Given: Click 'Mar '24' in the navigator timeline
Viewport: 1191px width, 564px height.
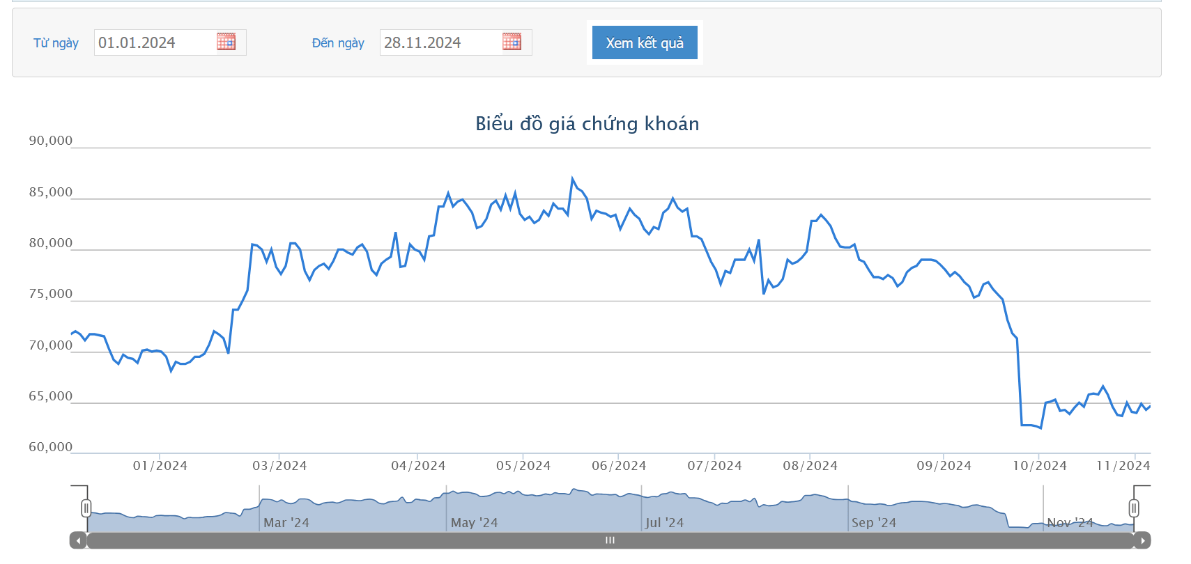Looking at the screenshot, I should tap(286, 523).
